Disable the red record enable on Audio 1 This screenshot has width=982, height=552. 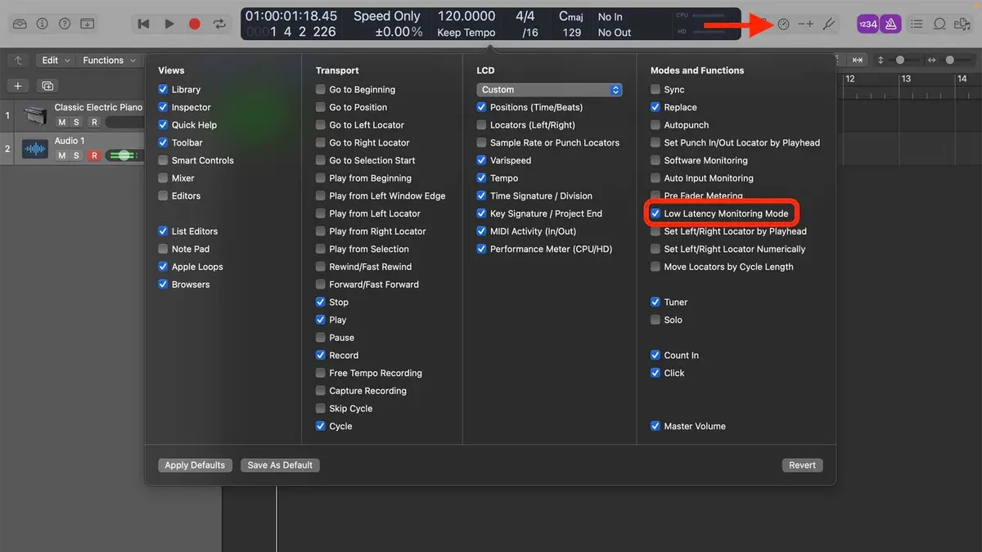(x=94, y=155)
